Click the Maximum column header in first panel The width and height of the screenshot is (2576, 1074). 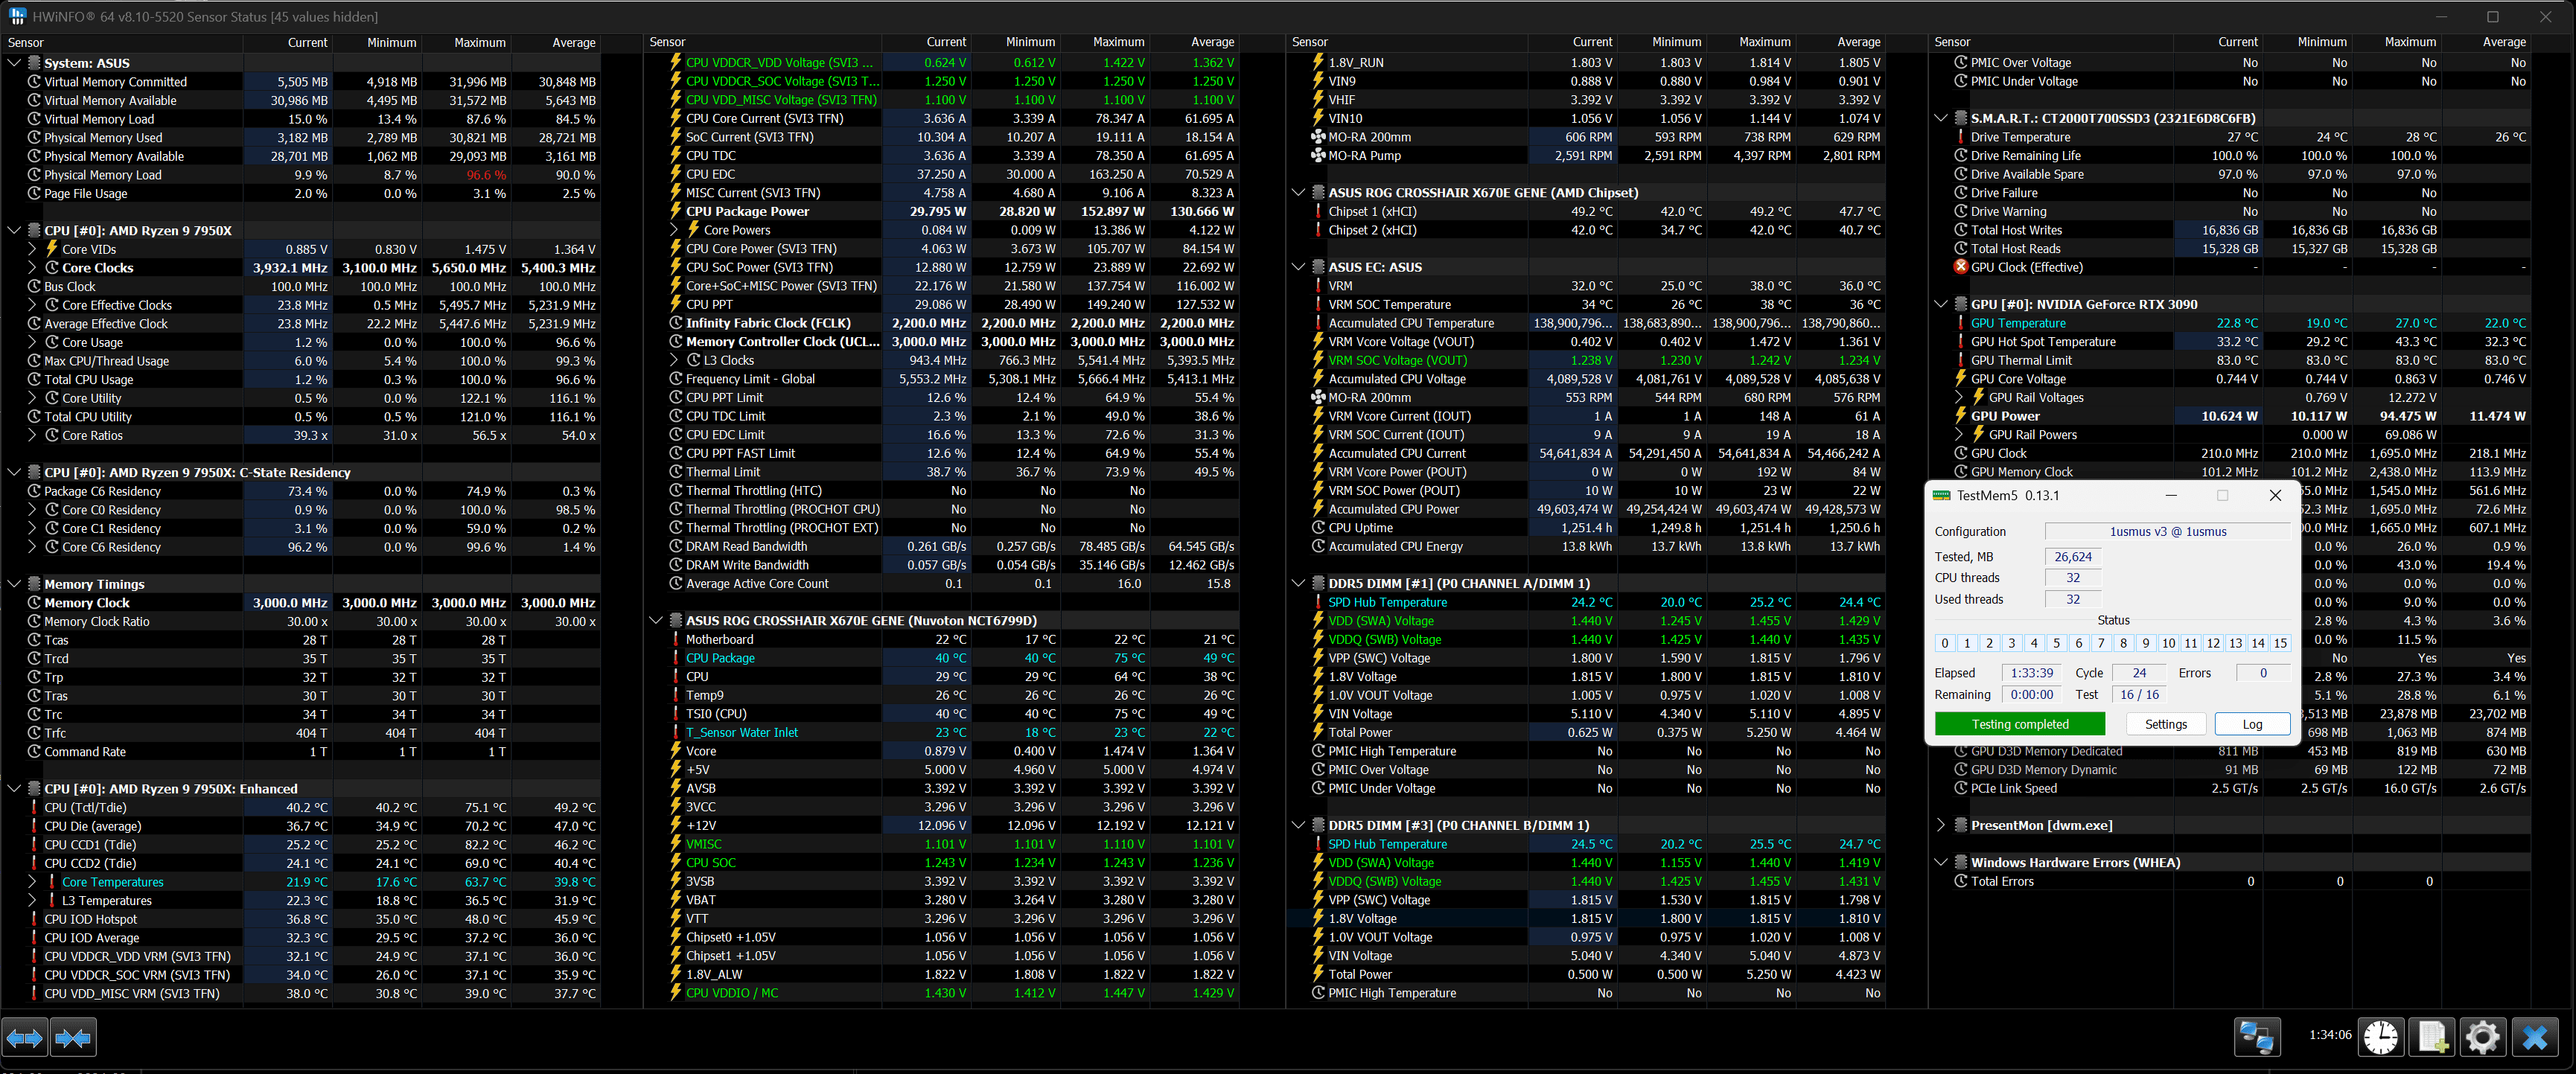point(480,43)
